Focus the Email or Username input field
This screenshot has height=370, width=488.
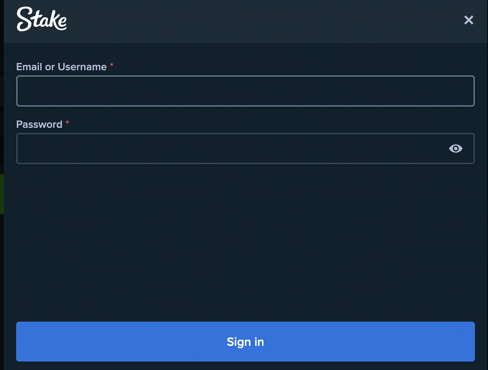coord(245,91)
